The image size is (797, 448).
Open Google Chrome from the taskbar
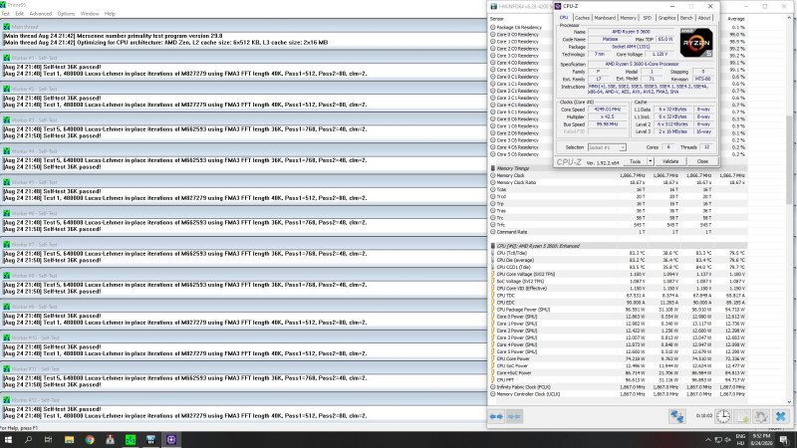coord(90,440)
